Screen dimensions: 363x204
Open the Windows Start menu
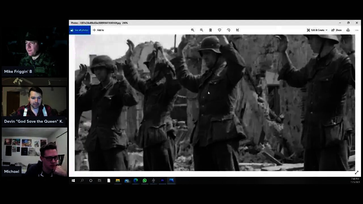coord(73,180)
